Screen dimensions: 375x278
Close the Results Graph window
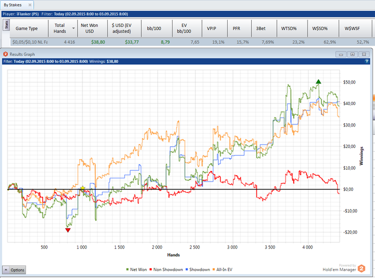click(364, 54)
